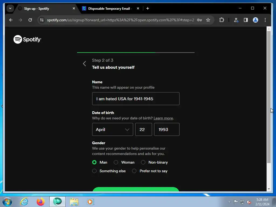Click browser forward arrow button
Viewport: 276px width, 207px height.
[20, 20]
